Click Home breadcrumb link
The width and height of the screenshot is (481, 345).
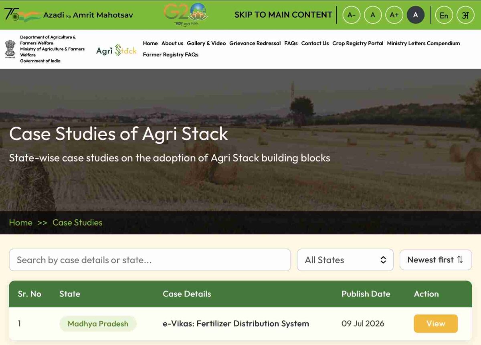coord(21,222)
